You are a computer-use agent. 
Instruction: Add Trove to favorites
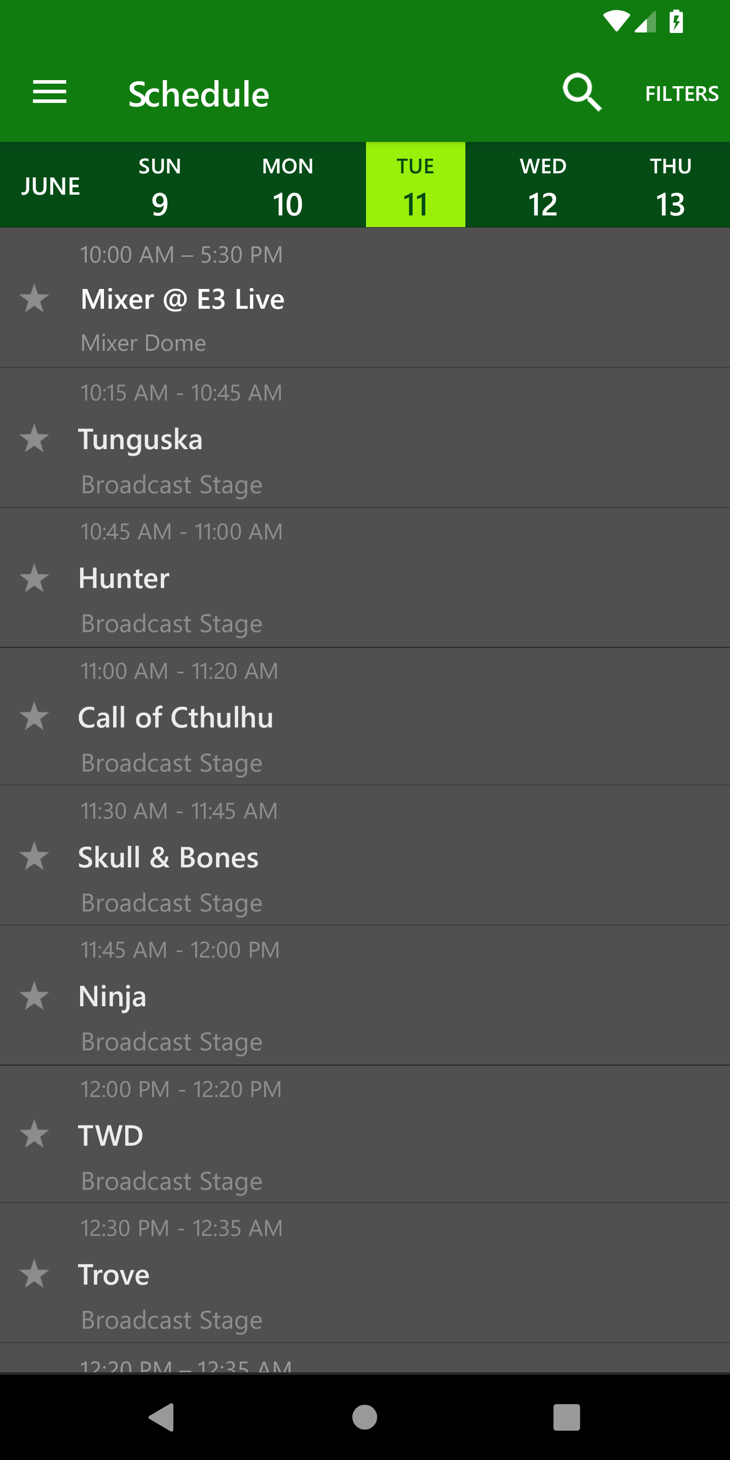[34, 1274]
